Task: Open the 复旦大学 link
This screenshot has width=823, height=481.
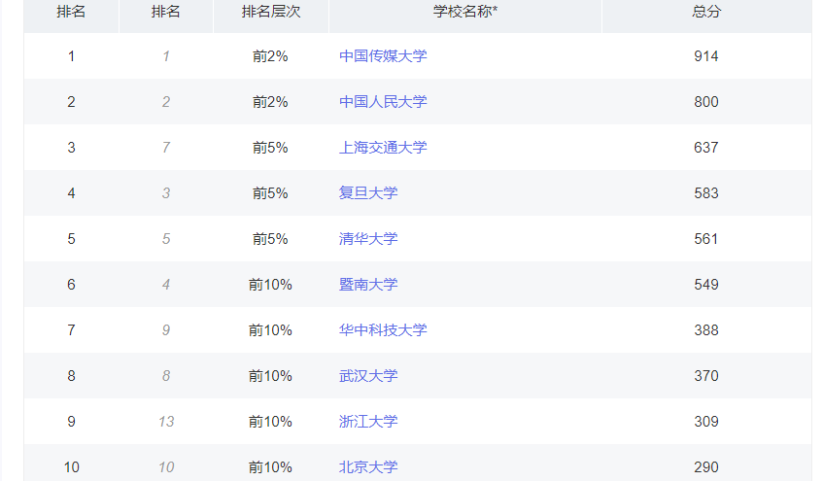Action: click(x=368, y=193)
